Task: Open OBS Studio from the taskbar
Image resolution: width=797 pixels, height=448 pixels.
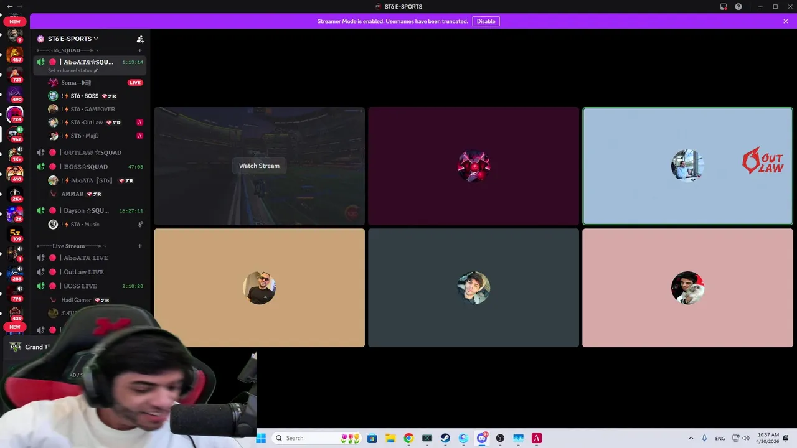Action: (500, 438)
